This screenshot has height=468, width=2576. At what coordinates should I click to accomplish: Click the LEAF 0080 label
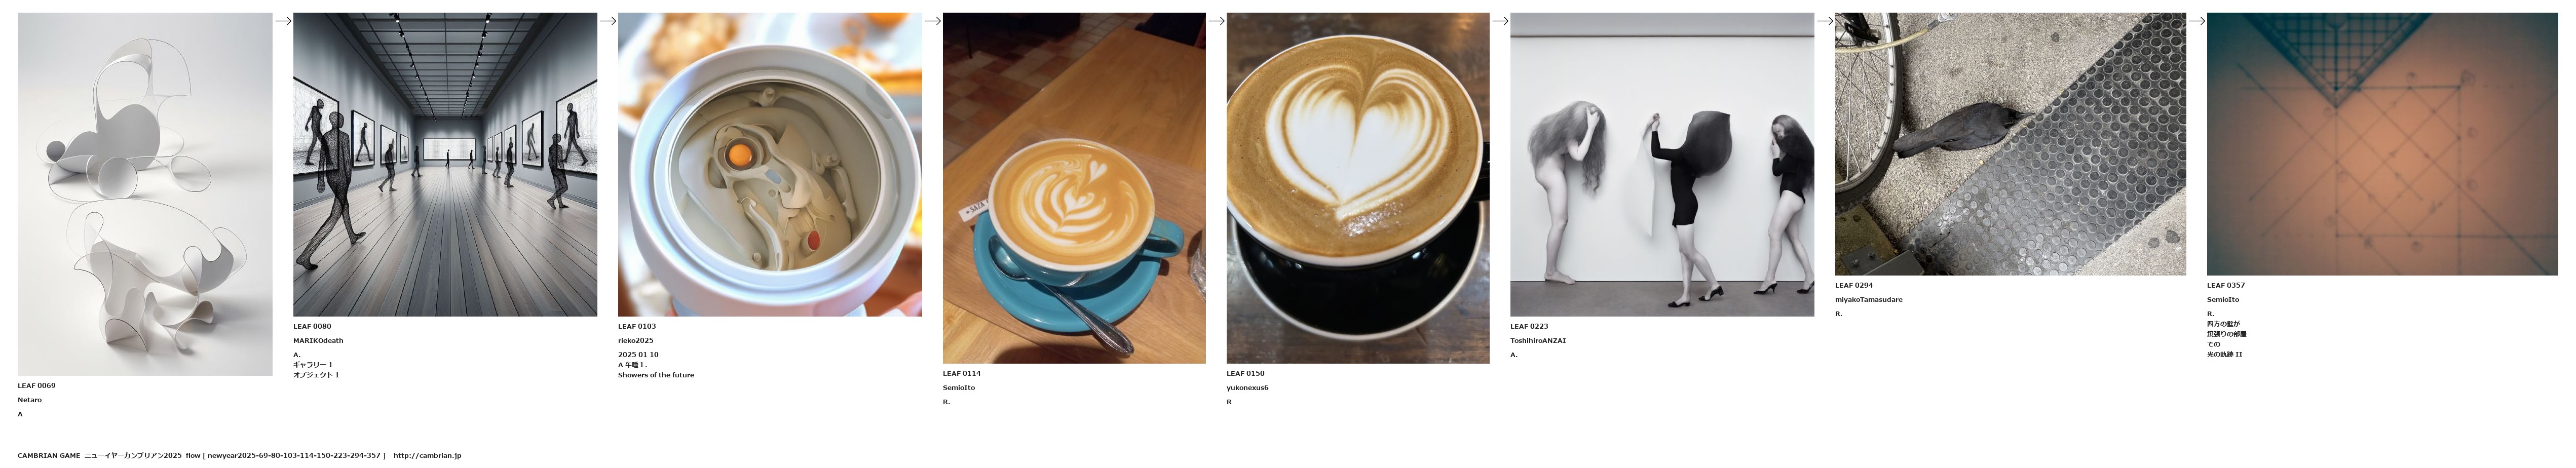(312, 327)
